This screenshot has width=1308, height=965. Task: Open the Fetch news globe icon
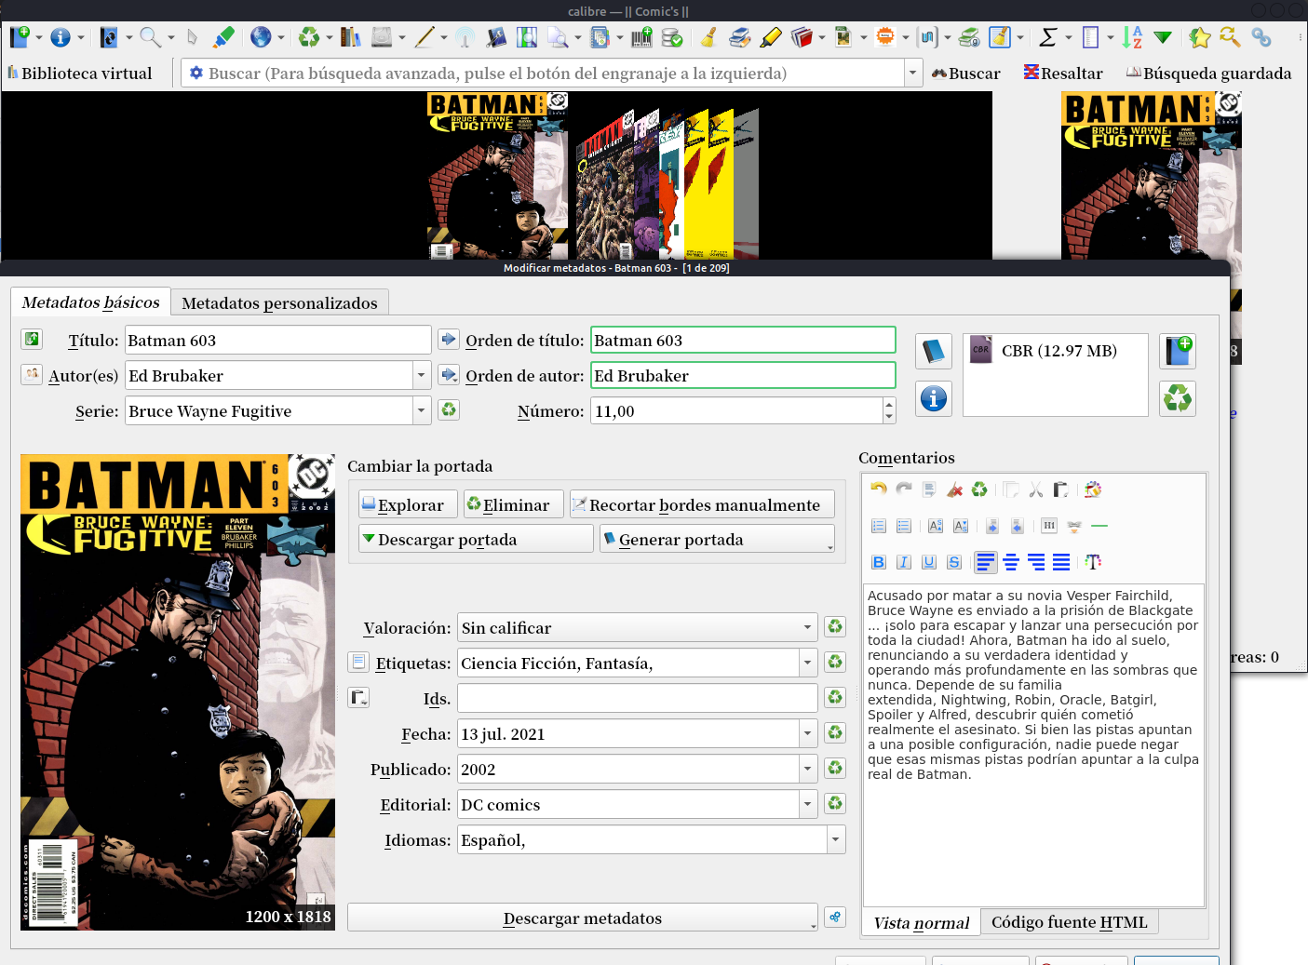click(261, 37)
